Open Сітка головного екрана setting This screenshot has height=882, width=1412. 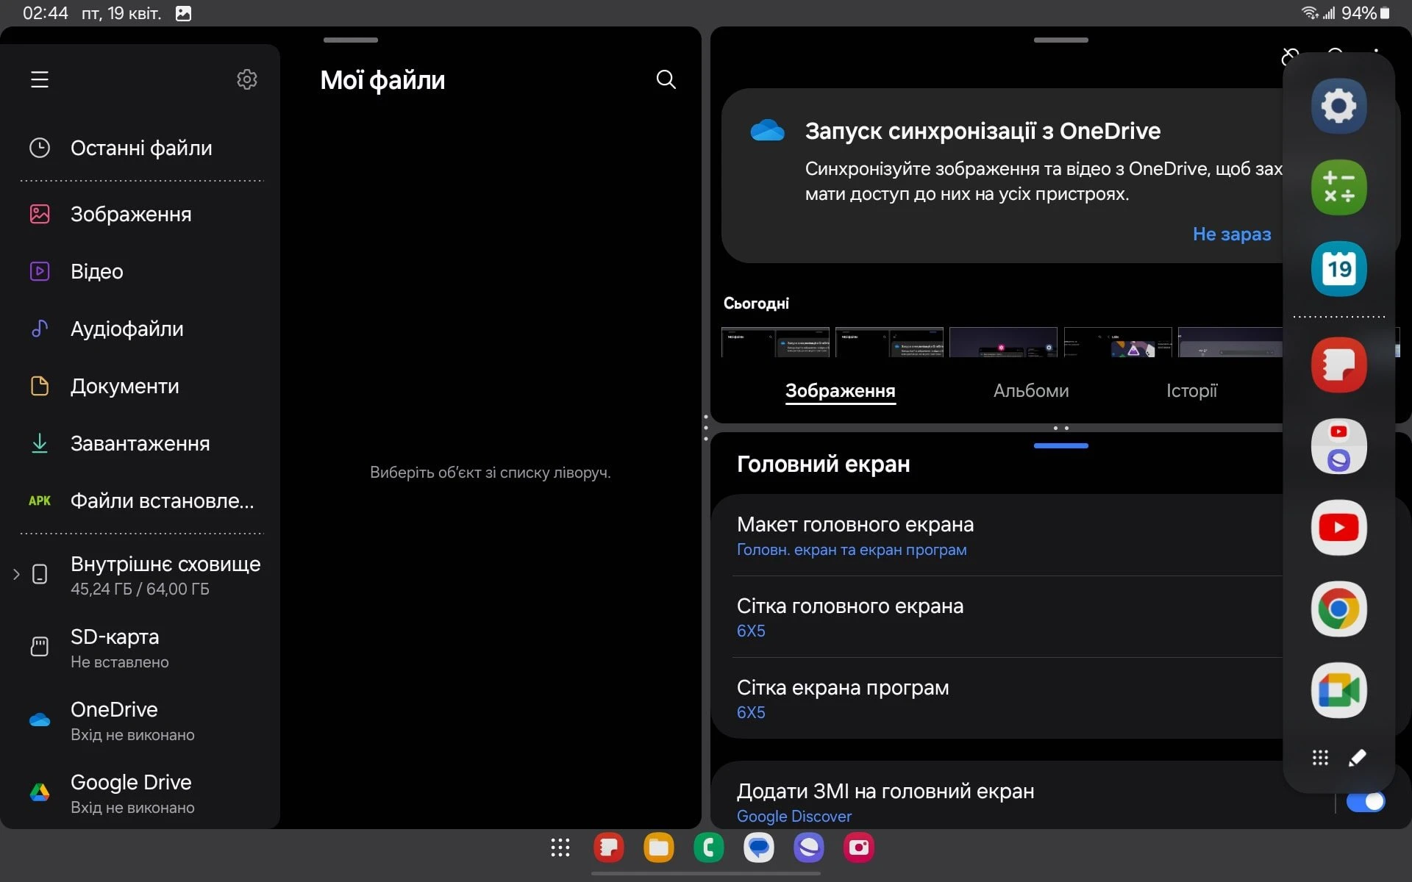click(996, 617)
